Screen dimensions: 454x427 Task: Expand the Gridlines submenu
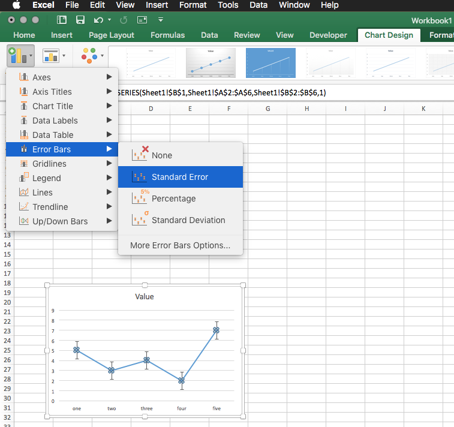pos(62,164)
